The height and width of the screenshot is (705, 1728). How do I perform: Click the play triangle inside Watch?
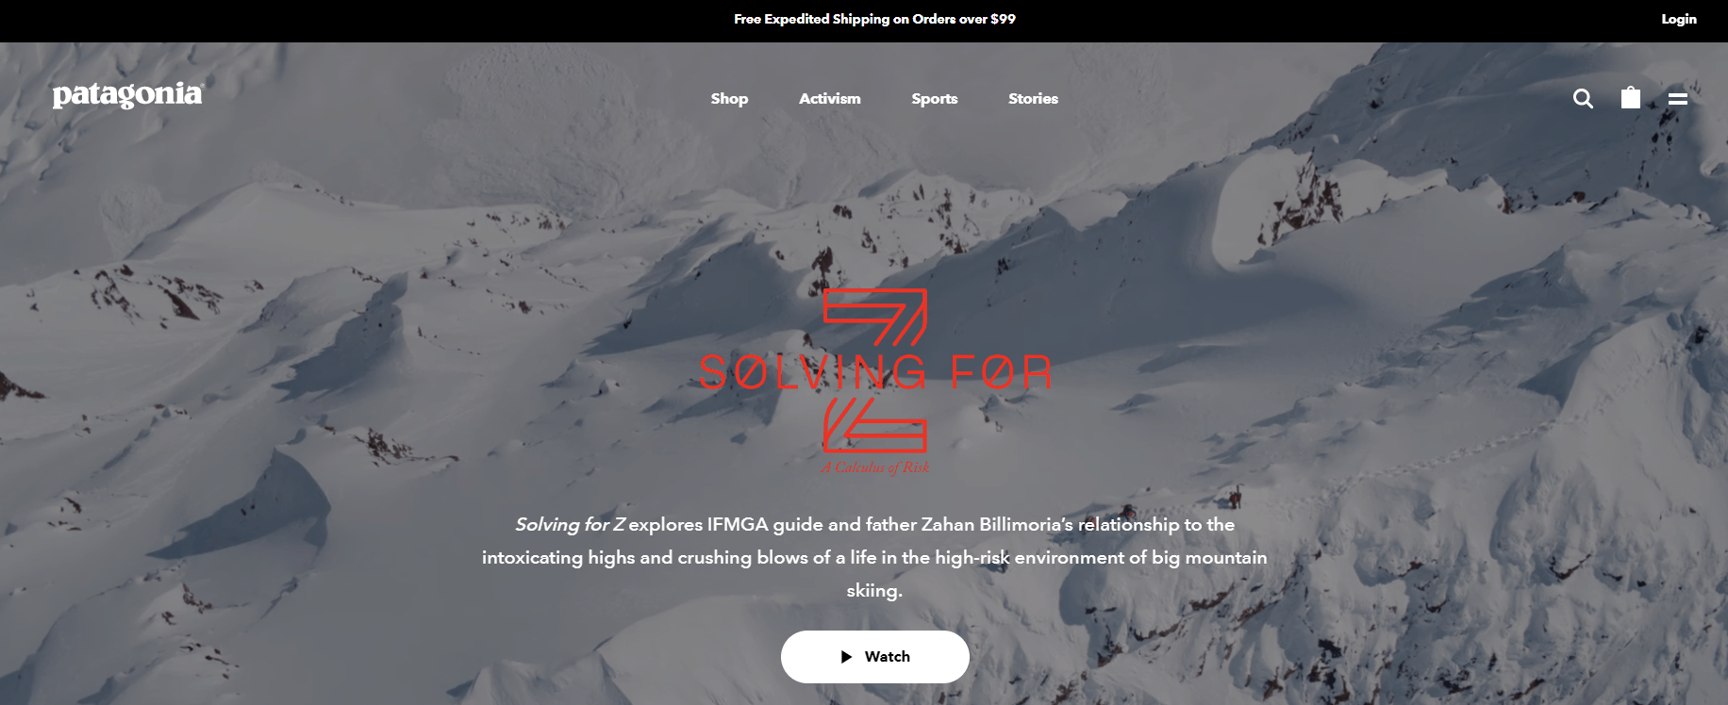[847, 657]
